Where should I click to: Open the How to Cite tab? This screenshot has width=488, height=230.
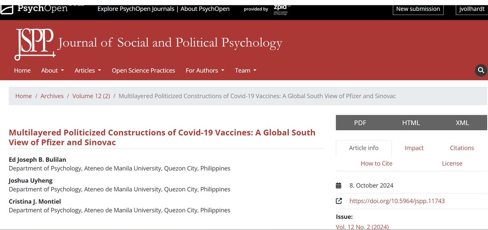pos(377,163)
